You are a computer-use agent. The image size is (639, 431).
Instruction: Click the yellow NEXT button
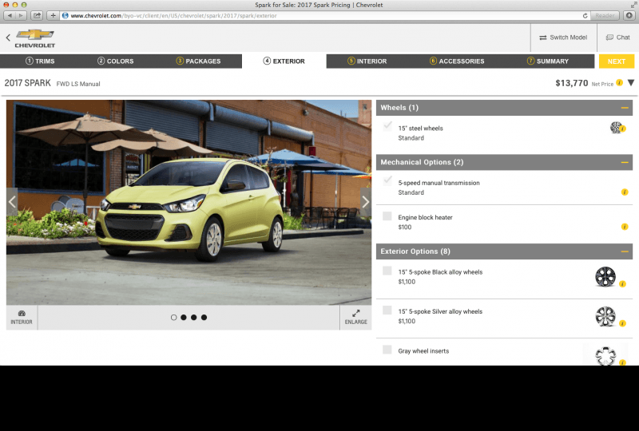point(616,61)
